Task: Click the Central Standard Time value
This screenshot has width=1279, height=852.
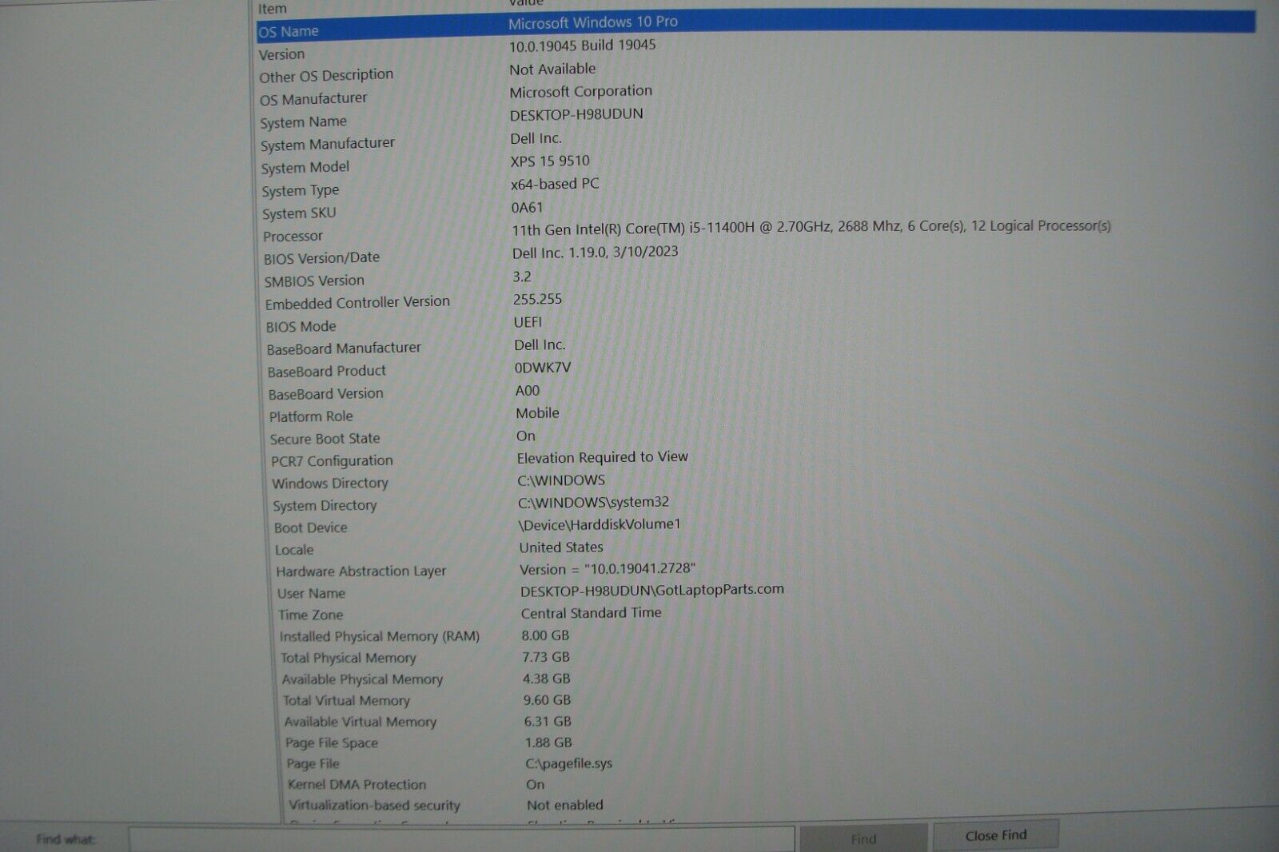Action: click(x=592, y=613)
